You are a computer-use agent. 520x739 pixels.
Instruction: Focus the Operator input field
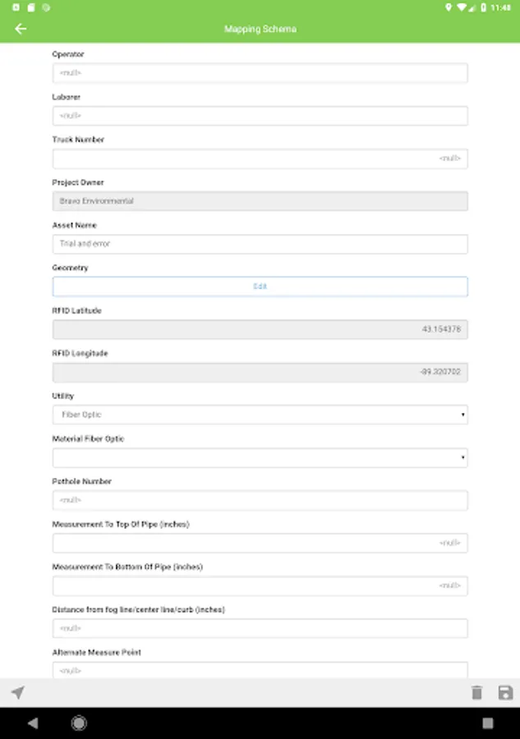pyautogui.click(x=260, y=73)
